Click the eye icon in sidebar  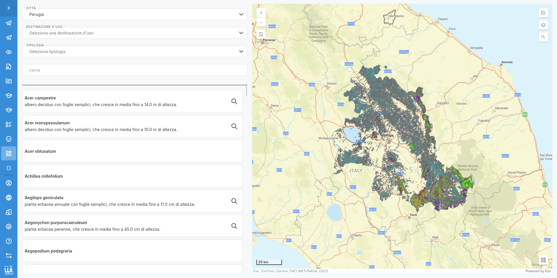[9, 52]
